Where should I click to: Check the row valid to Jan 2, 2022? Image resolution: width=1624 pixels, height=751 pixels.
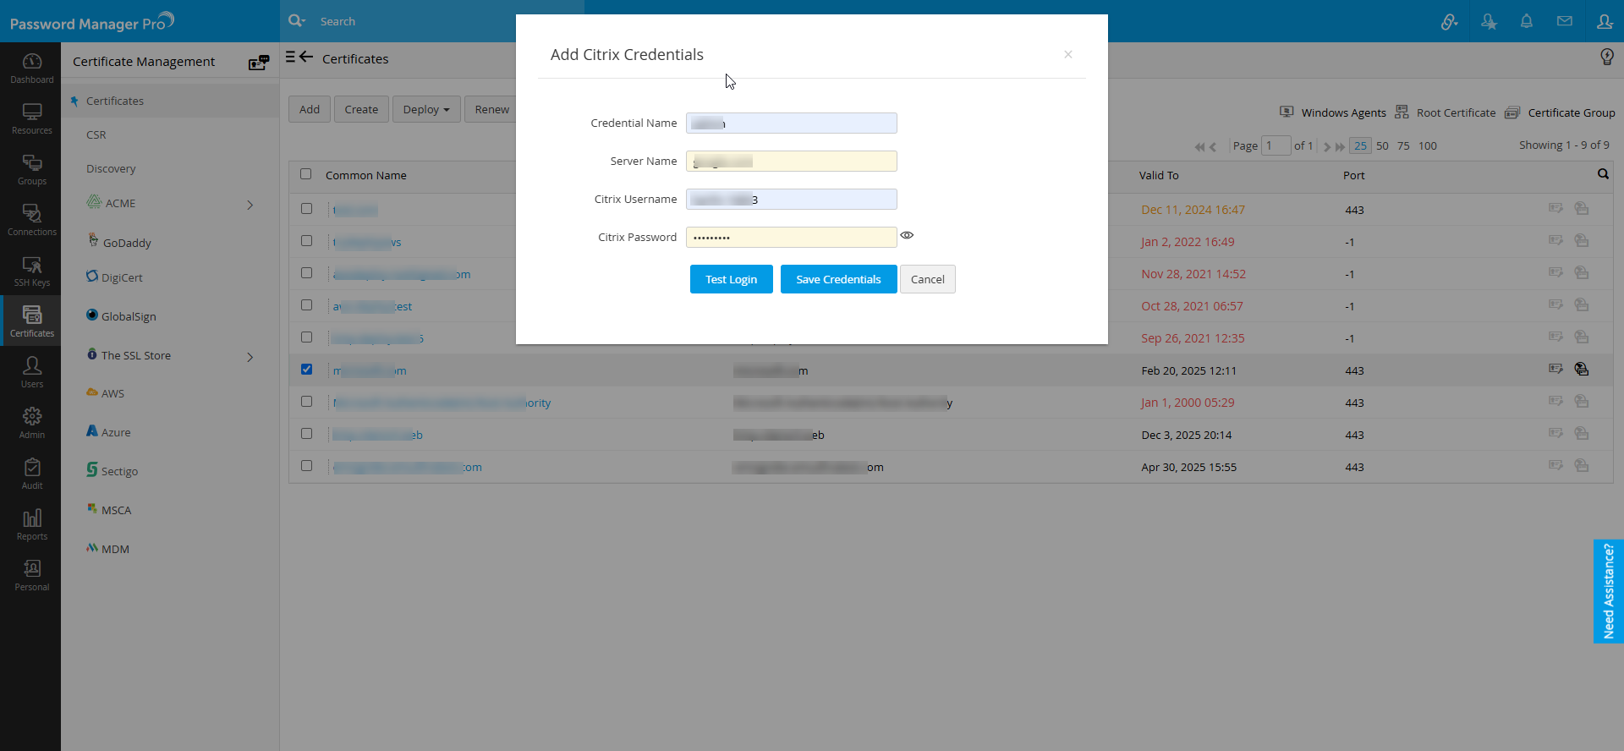click(x=306, y=240)
